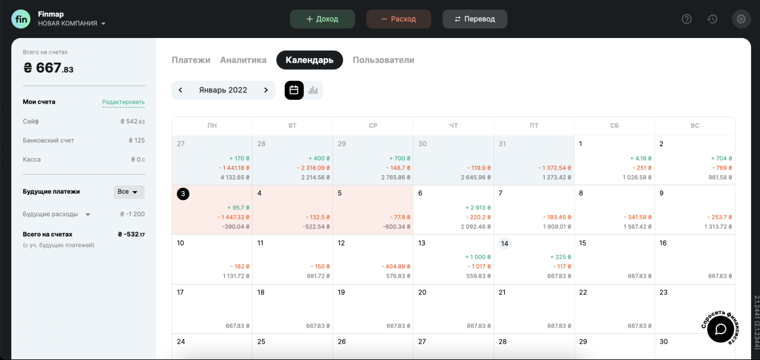Click income + 704 ₴ on day 2

point(722,158)
